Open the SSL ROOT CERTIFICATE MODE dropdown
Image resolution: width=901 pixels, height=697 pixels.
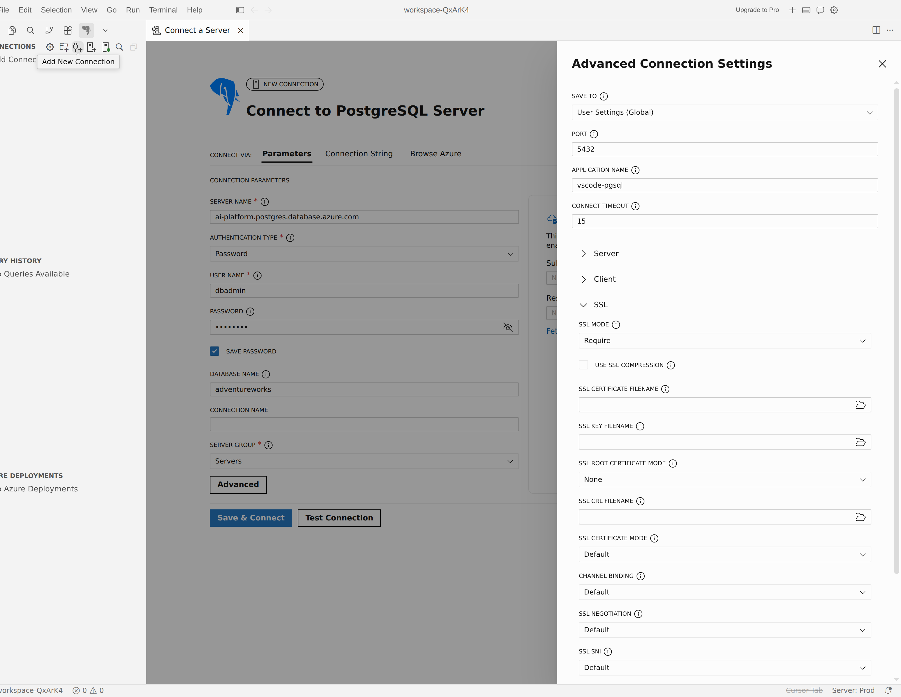tap(725, 479)
